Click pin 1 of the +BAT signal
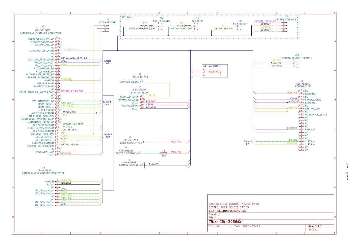 tap(57, 154)
